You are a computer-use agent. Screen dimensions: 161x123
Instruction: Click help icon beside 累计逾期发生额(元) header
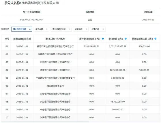tap(155, 39)
